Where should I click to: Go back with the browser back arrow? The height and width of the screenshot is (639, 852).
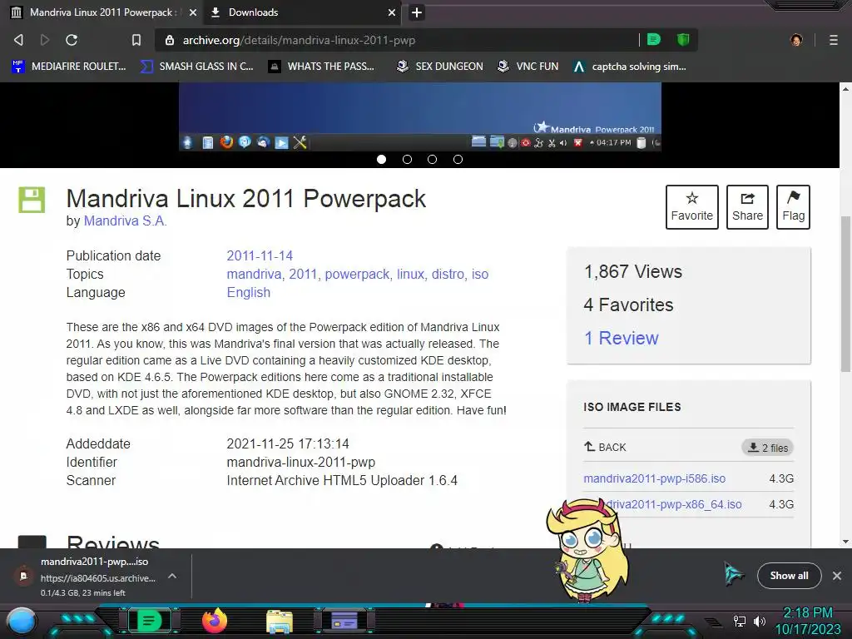coord(18,40)
